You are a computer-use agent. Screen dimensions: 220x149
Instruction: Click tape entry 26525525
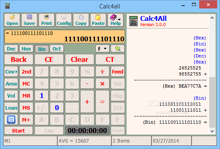click(x=190, y=68)
